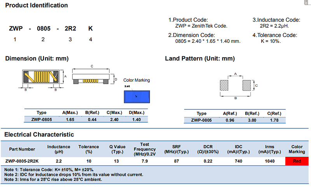This screenshot has height=191, width=311.
Task: Click the 87 SRF value
Action: point(176,161)
